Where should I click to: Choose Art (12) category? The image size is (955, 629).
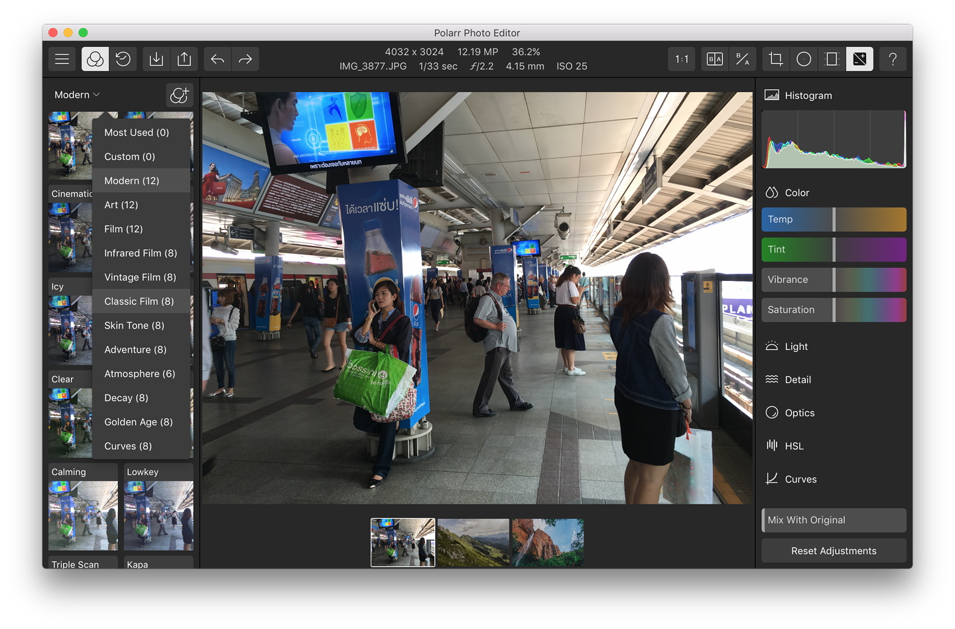pos(141,205)
